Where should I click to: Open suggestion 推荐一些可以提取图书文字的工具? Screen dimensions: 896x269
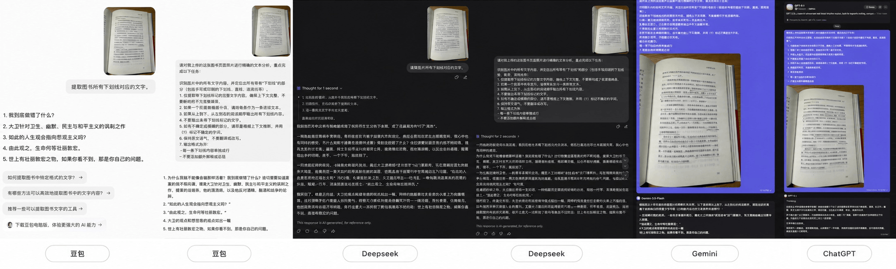click(45, 209)
